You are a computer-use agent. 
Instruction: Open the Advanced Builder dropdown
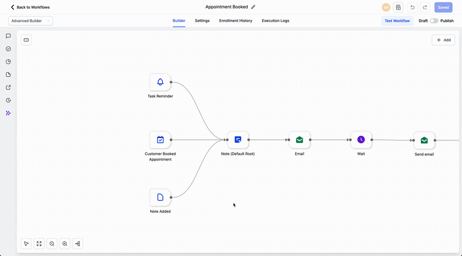click(31, 21)
